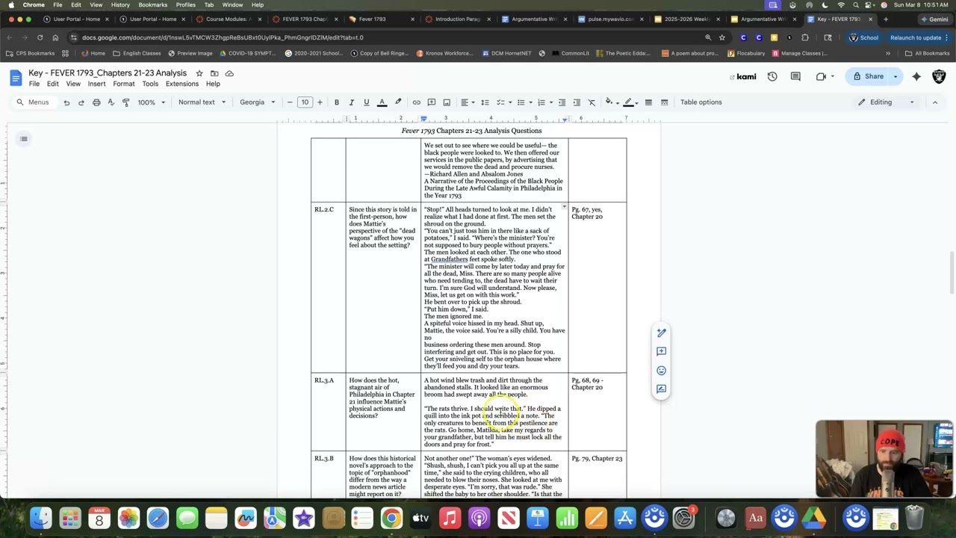This screenshot has height=538, width=956.
Task: Open line and paragraph spacing options
Action: coord(485,102)
